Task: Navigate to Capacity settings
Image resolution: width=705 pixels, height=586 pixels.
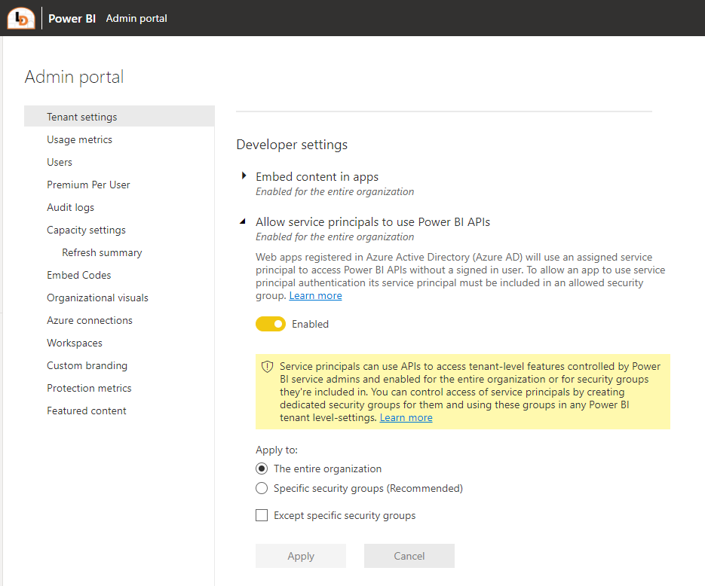Action: point(86,230)
